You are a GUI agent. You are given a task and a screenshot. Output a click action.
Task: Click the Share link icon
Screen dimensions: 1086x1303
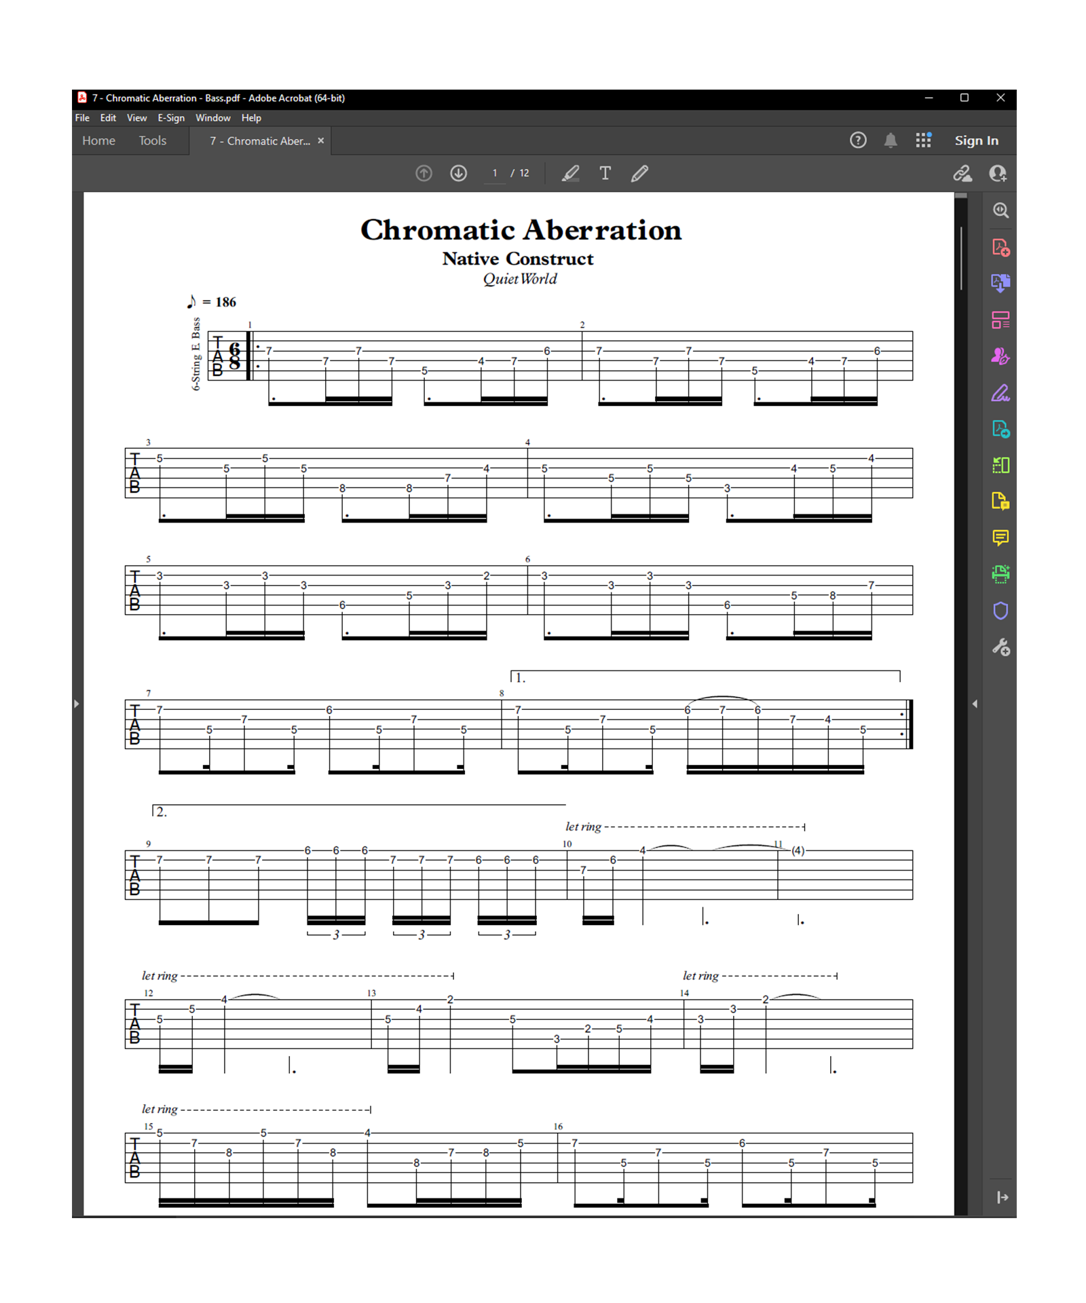pos(962,174)
